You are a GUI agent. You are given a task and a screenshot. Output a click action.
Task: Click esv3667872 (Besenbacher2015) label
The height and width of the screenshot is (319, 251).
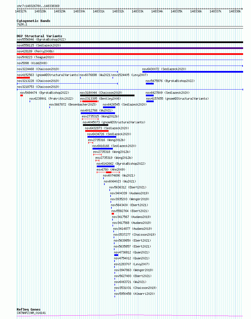73,104
